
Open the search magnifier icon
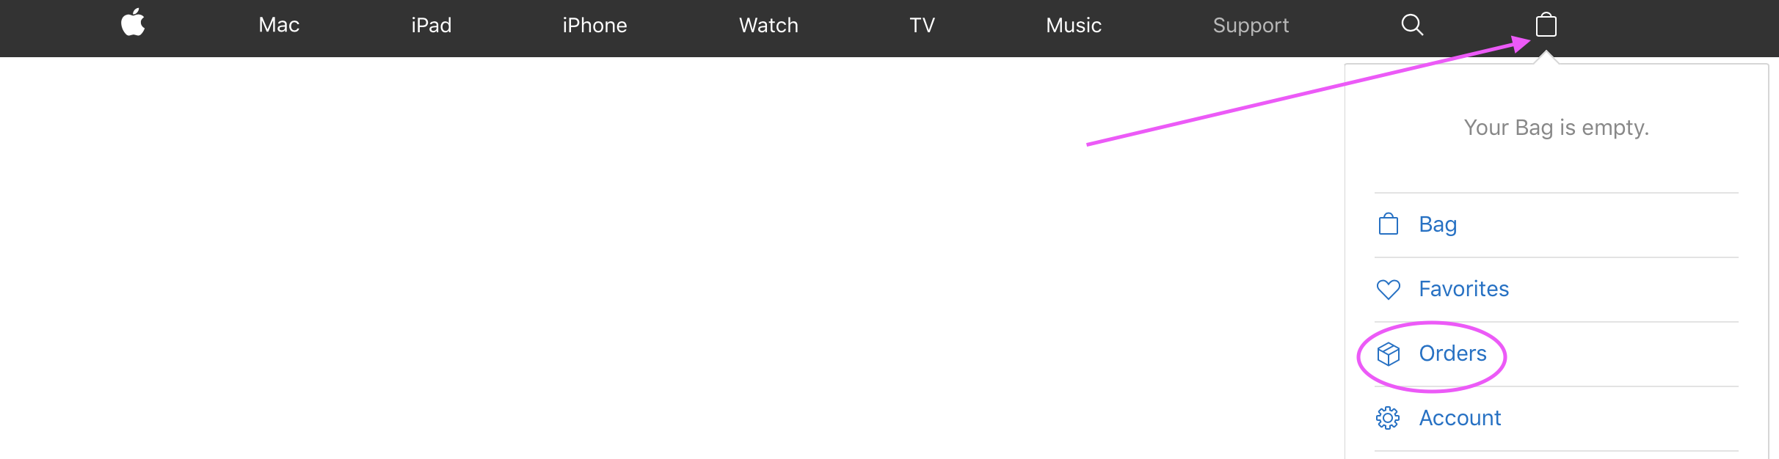point(1412,25)
